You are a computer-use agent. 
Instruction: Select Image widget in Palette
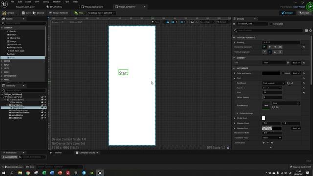(x=13, y=41)
